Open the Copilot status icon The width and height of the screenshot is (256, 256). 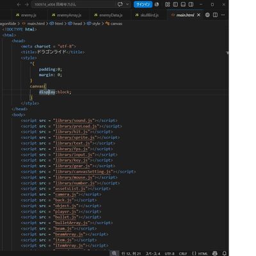point(215,253)
